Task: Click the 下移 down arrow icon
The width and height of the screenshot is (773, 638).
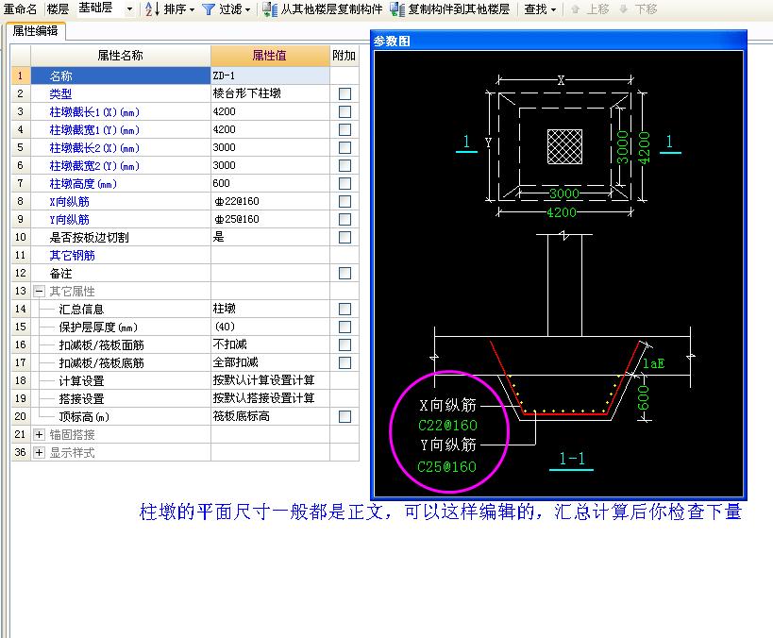Action: (623, 8)
